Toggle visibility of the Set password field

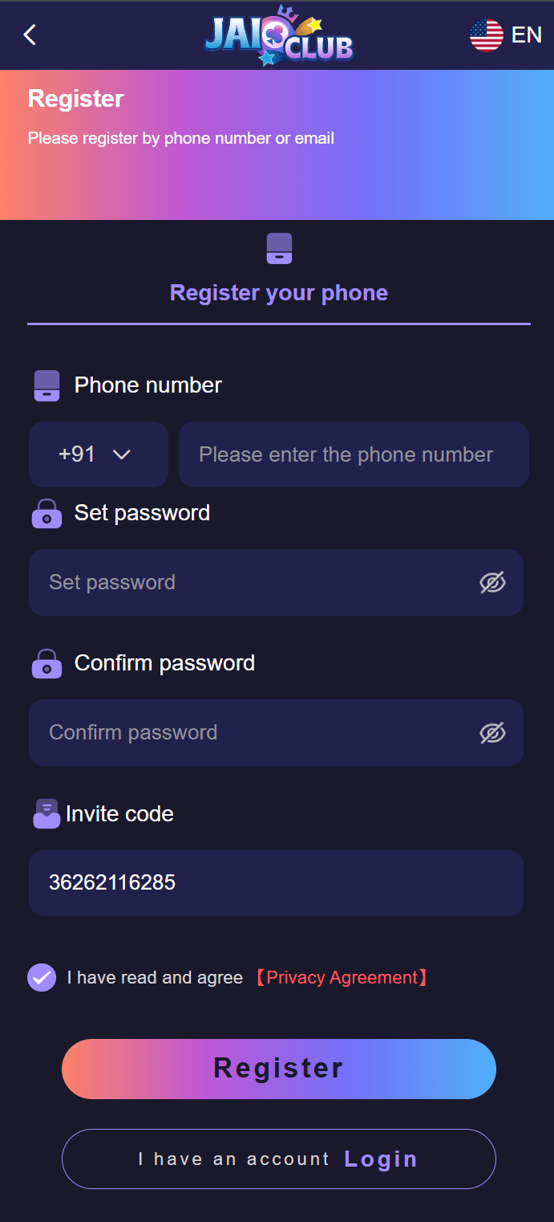(492, 582)
